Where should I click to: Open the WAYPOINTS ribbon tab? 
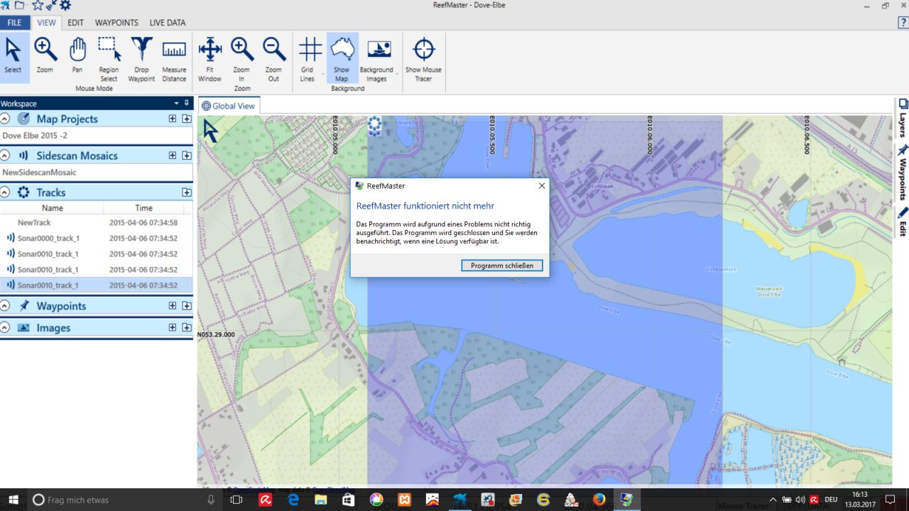point(116,23)
